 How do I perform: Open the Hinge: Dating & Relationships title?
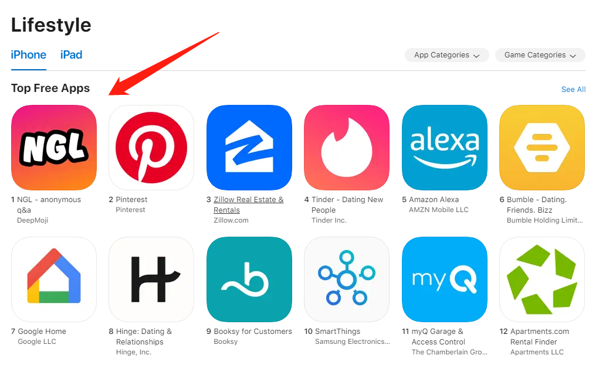pos(144,336)
